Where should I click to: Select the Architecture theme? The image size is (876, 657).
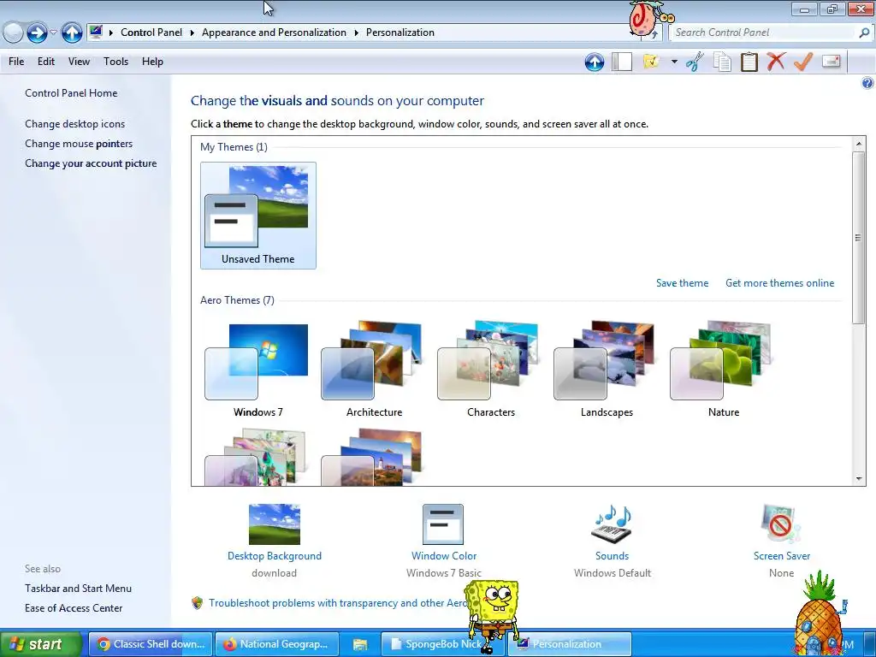click(375, 369)
